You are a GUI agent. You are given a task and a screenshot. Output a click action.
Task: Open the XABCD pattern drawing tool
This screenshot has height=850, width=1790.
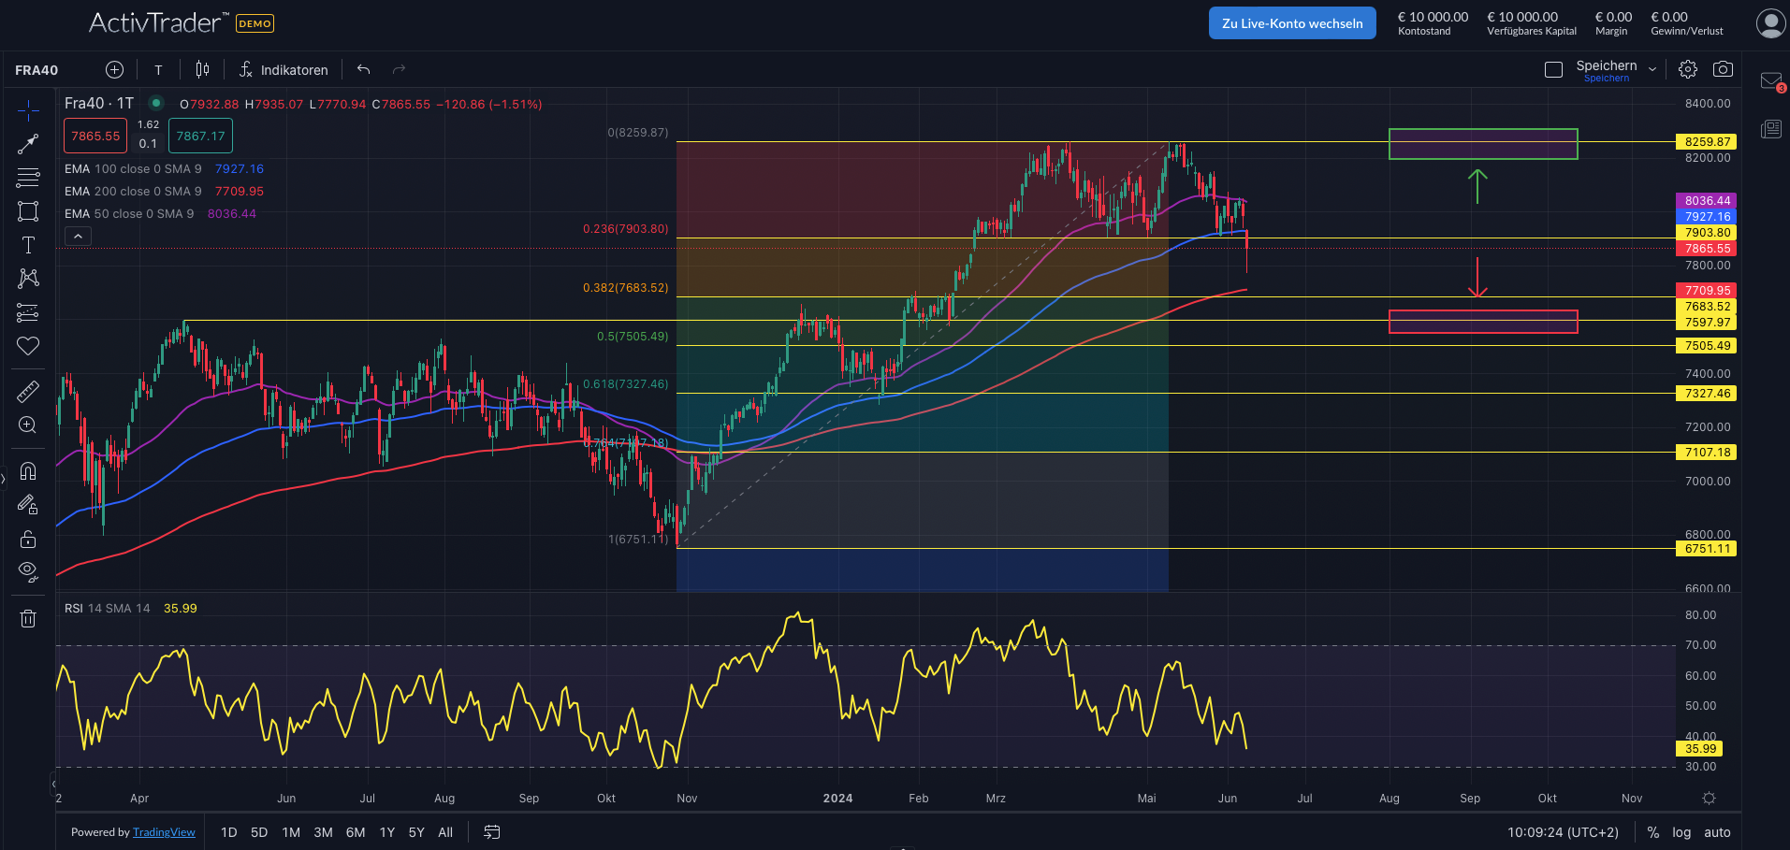pos(28,278)
